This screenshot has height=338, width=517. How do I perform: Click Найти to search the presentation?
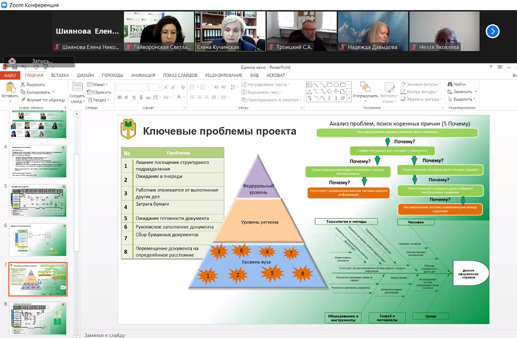(459, 84)
